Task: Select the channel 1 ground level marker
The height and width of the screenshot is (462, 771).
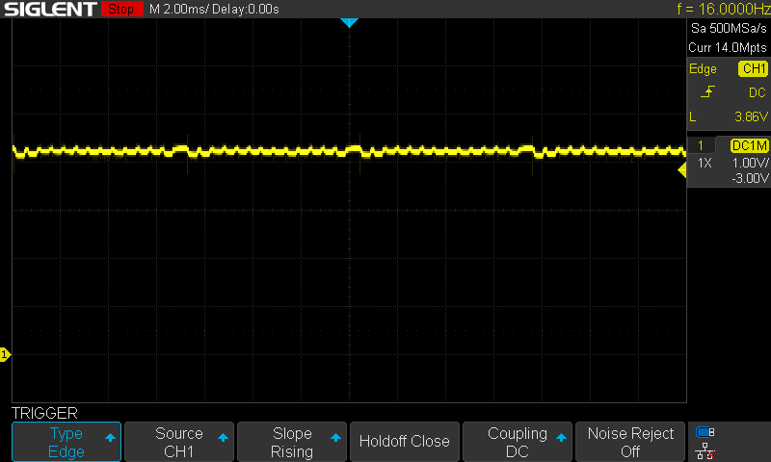Action: tap(5, 354)
